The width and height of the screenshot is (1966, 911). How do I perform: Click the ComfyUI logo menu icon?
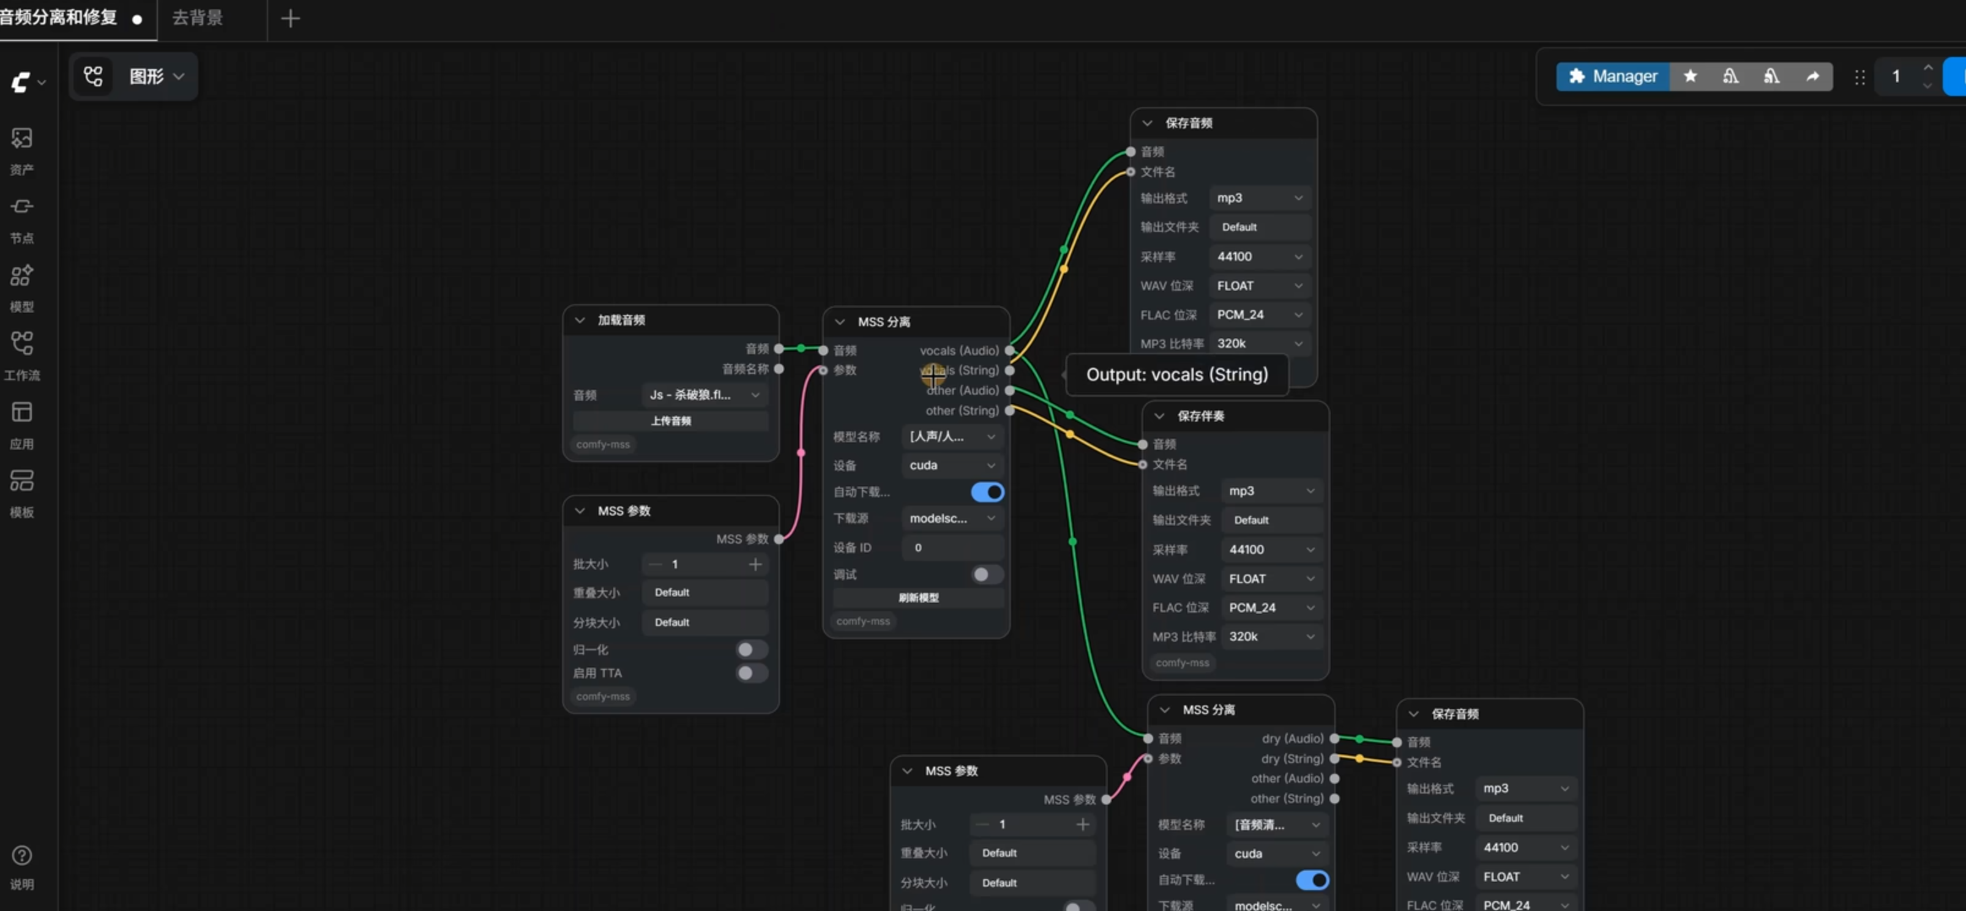pos(21,81)
